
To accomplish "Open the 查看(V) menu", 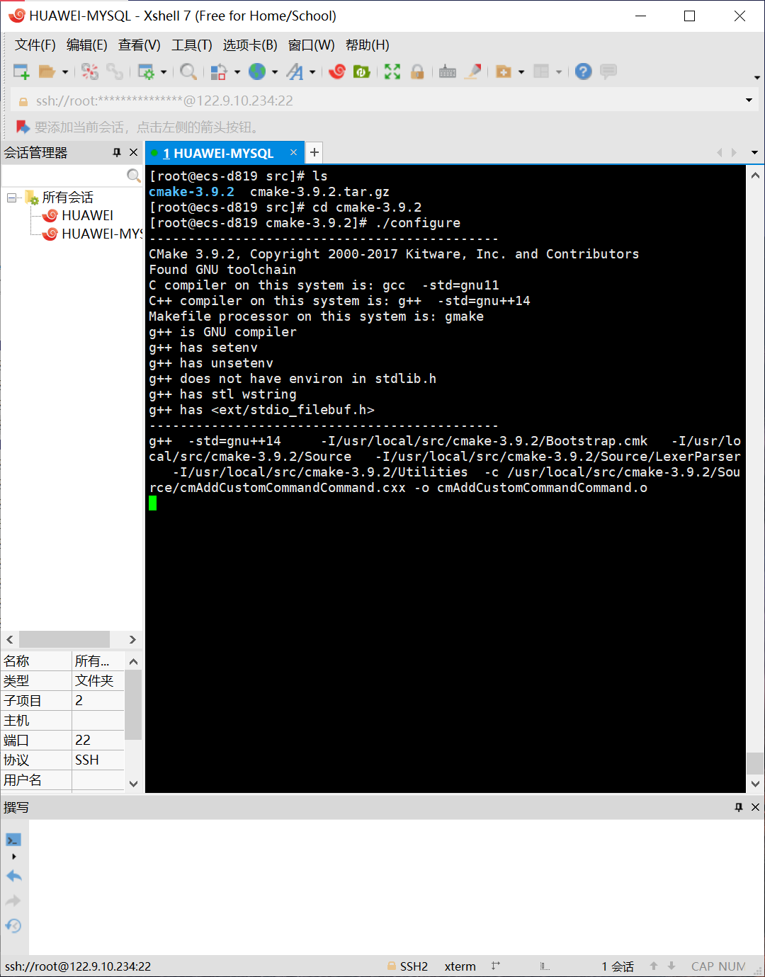I will click(x=140, y=45).
